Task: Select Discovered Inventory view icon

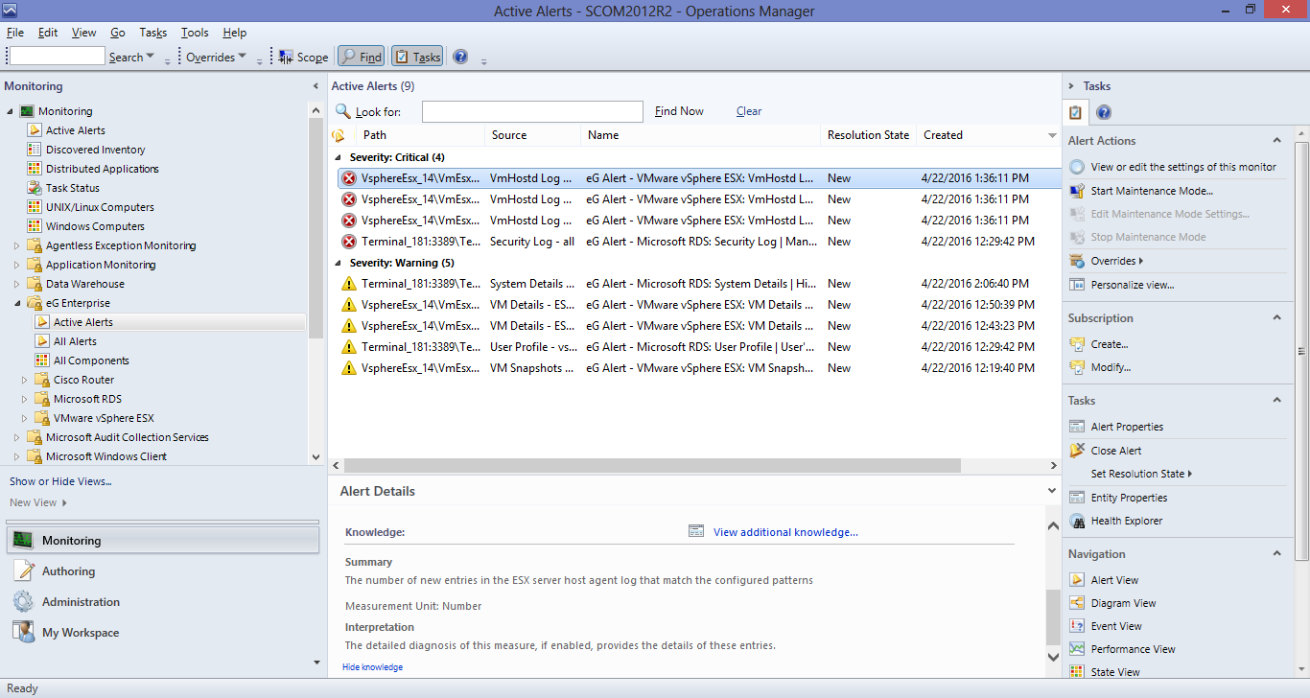Action: pyautogui.click(x=35, y=150)
